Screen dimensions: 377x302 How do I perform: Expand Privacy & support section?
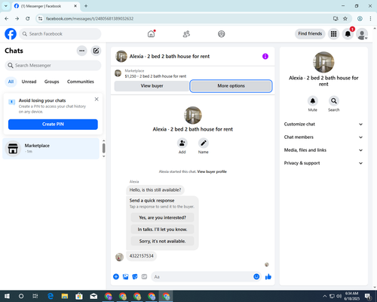pyautogui.click(x=323, y=163)
